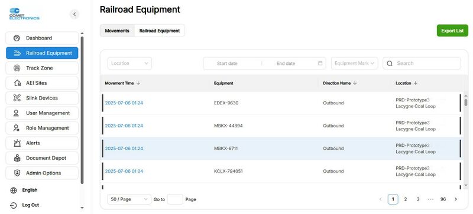Screen dimensions: 473x214
Task: Open Alerts menu item
Action: 42,143
